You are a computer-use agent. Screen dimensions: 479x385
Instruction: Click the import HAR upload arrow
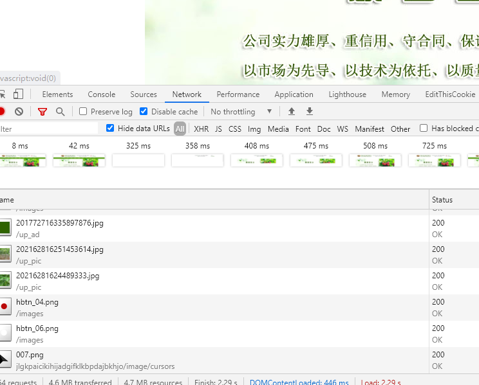[x=292, y=112]
